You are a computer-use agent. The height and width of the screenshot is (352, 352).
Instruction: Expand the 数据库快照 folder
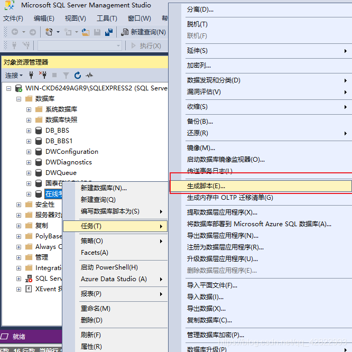coord(29,120)
